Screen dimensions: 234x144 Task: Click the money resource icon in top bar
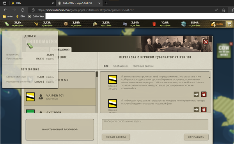pyautogui.click(x=7, y=24)
